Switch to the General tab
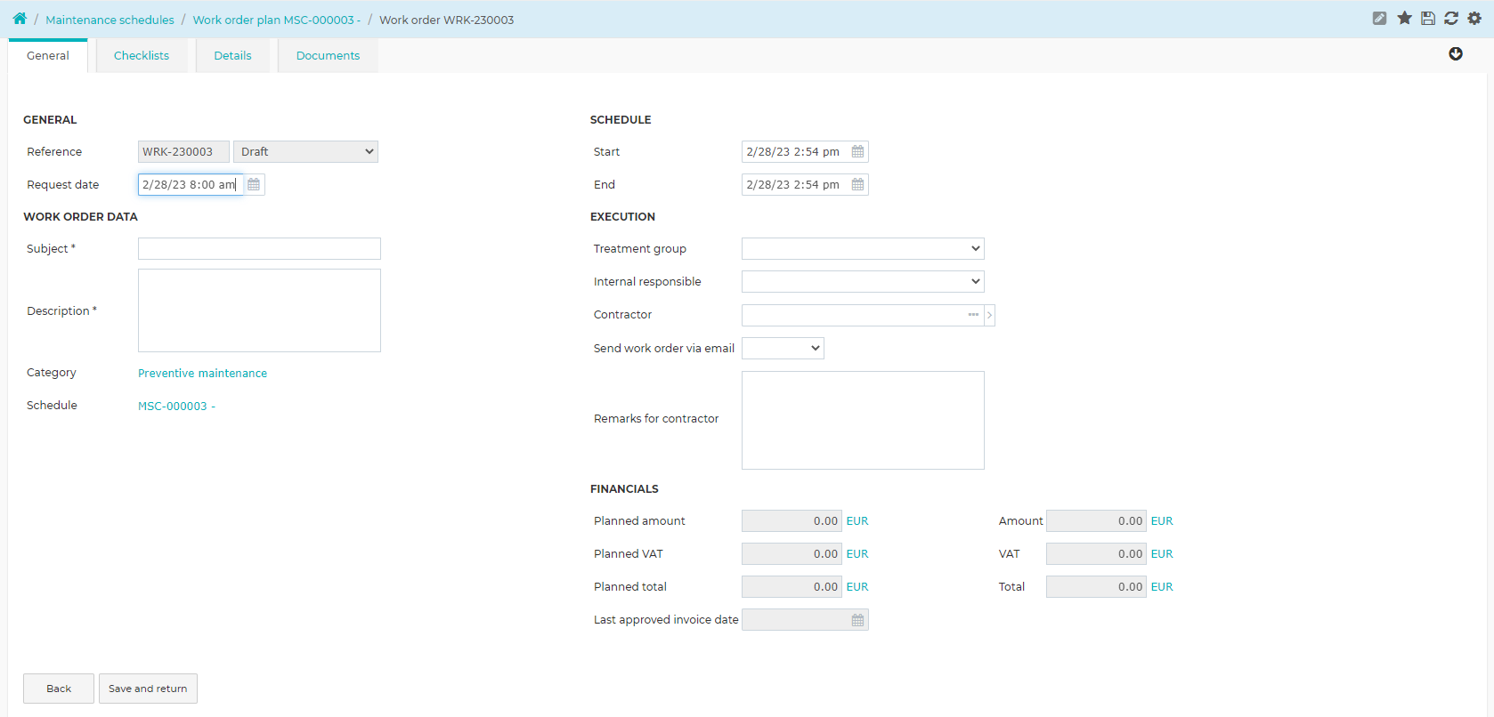Viewport: 1494px width, 717px height. coord(48,55)
